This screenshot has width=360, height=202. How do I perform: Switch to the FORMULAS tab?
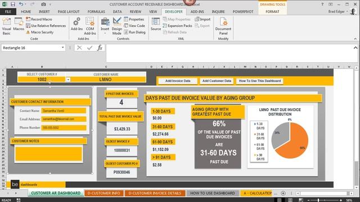tap(96, 11)
